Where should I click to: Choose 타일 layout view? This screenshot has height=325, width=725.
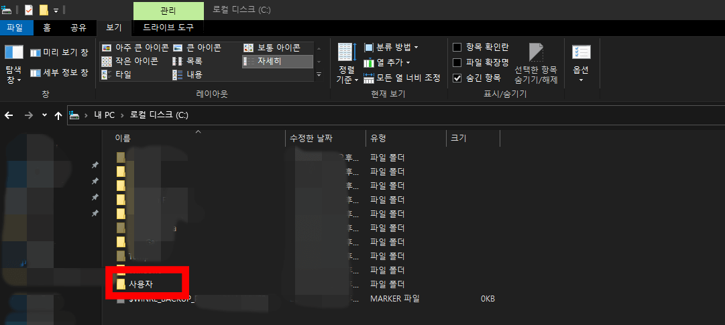[117, 74]
